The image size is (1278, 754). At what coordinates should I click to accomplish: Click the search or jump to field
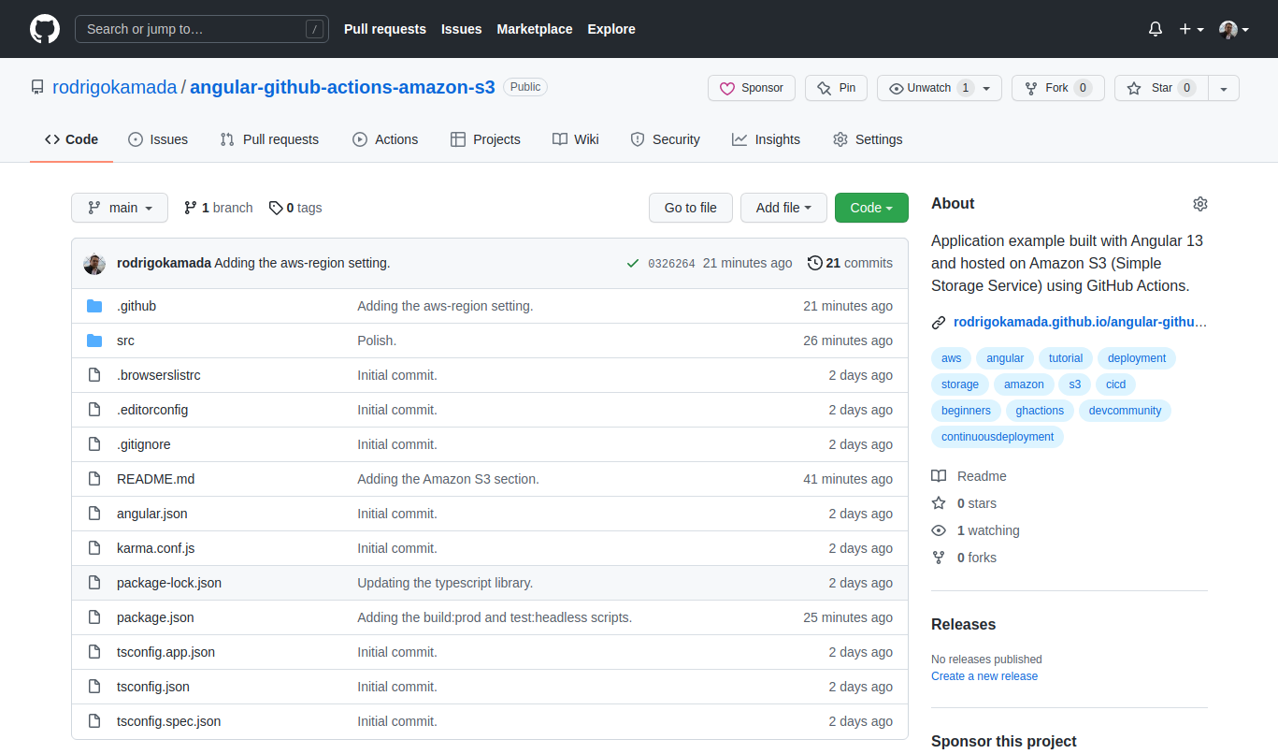[202, 29]
